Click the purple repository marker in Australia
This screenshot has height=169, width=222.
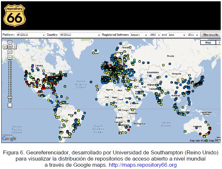click(196, 128)
